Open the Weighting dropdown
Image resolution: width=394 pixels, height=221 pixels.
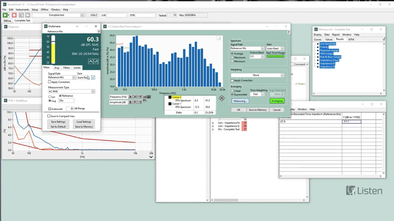click(x=282, y=75)
